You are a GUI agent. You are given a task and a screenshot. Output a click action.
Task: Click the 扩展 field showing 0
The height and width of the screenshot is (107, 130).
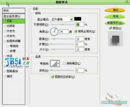click(x=80, y=44)
